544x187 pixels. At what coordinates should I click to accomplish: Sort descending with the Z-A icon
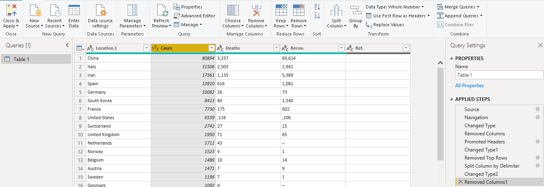click(317, 16)
